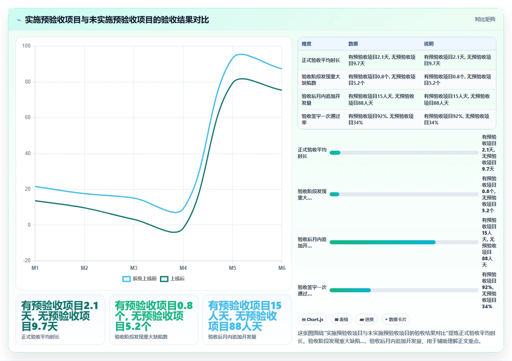The height and width of the screenshot is (361, 512).
Task: Select table cell 验收后月内追加开发量
Action: [x=321, y=100]
